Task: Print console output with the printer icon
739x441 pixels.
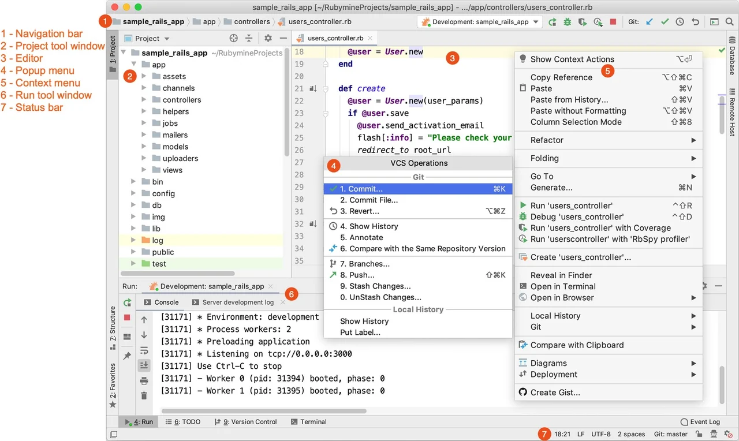Action: [x=144, y=380]
